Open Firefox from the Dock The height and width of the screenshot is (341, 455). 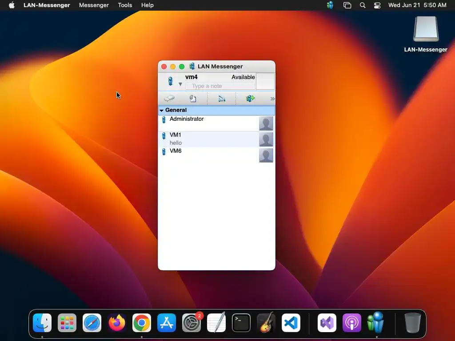click(117, 323)
